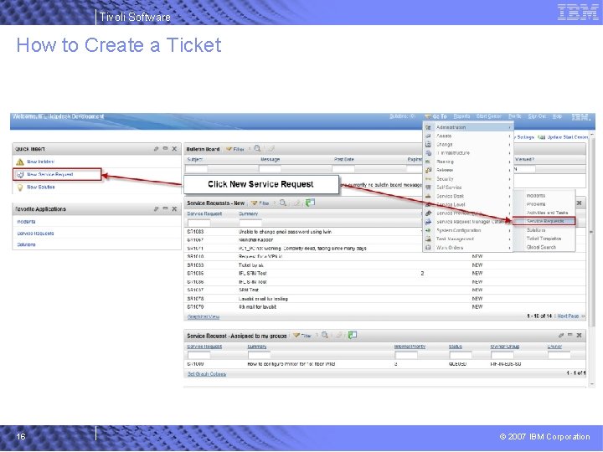Click the Service Request filter field in Service Requests - New
Viewport: 603px width, 452px height.
click(x=198, y=223)
